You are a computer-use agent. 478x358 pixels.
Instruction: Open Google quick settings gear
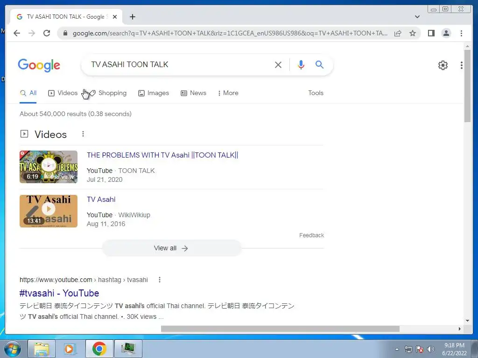pos(443,65)
